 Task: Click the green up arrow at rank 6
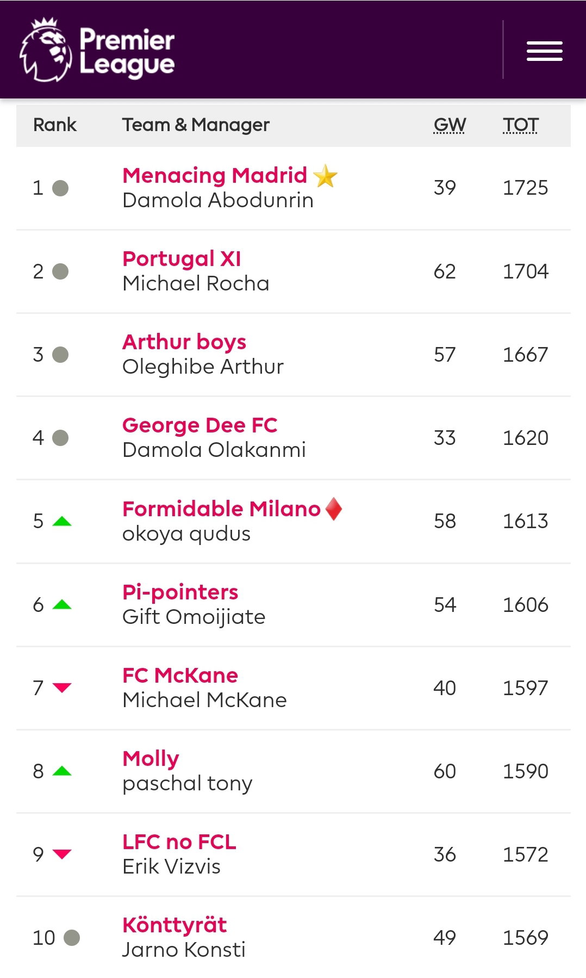[62, 604]
